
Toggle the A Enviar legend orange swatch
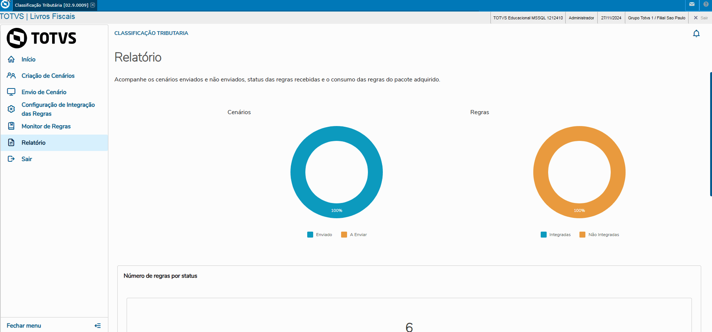[x=344, y=235]
